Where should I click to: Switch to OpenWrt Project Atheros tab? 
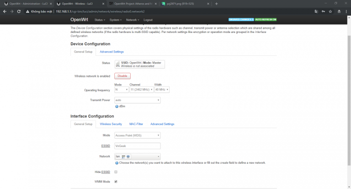pyautogui.click(x=132, y=4)
